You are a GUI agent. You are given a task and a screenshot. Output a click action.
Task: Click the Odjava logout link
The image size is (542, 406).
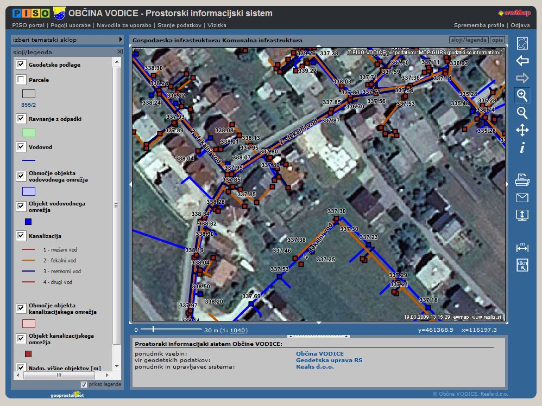click(x=520, y=25)
